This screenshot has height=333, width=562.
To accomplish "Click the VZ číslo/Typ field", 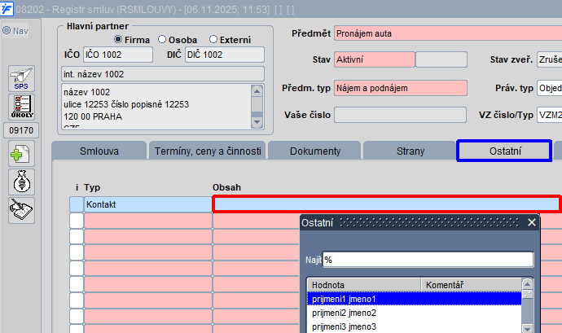I will 550,115.
